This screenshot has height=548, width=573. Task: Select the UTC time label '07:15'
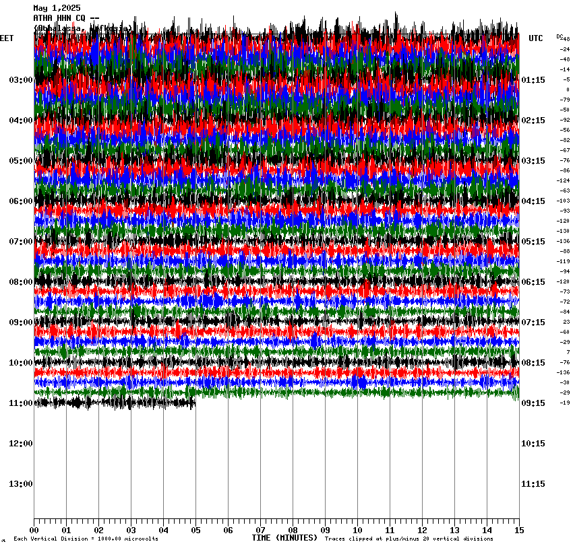pyautogui.click(x=533, y=322)
